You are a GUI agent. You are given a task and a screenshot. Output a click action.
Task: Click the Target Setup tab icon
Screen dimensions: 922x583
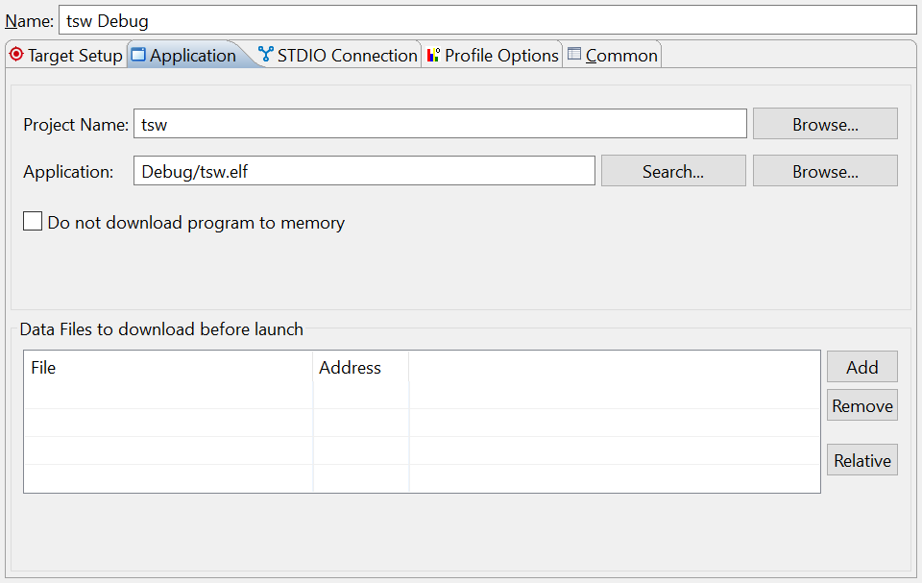click(16, 55)
